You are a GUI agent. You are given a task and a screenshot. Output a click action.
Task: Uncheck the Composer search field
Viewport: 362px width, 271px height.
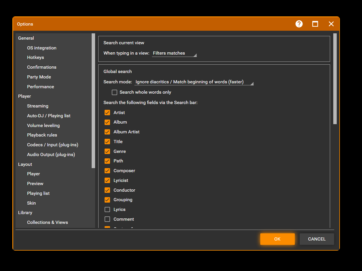107,171
